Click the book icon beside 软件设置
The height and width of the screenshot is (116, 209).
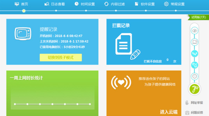136,4
